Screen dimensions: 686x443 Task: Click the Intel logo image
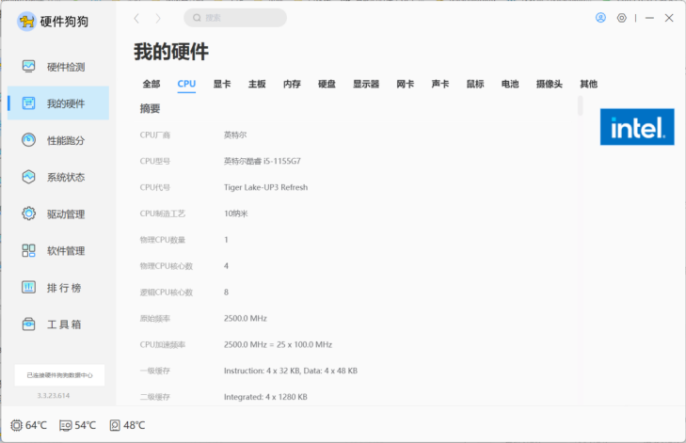pyautogui.click(x=637, y=127)
